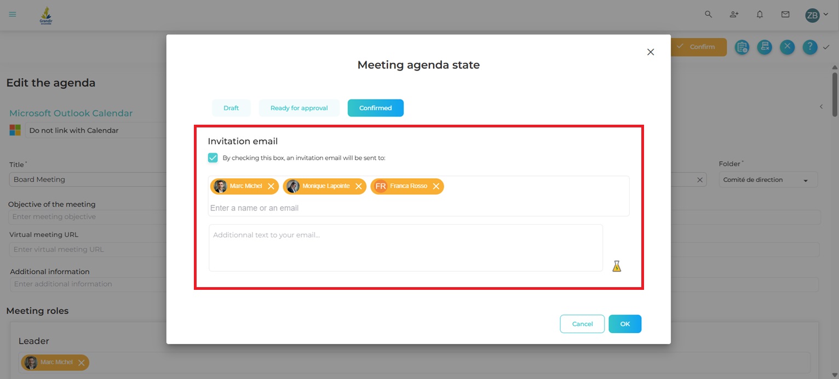Remove Monique Lapointe from invitation recipients
This screenshot has width=839, height=379.
click(359, 186)
